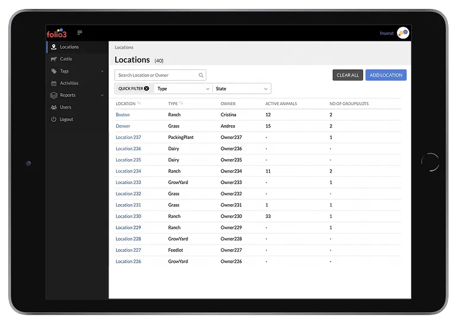Open Tags in the sidebar menu

77,71
